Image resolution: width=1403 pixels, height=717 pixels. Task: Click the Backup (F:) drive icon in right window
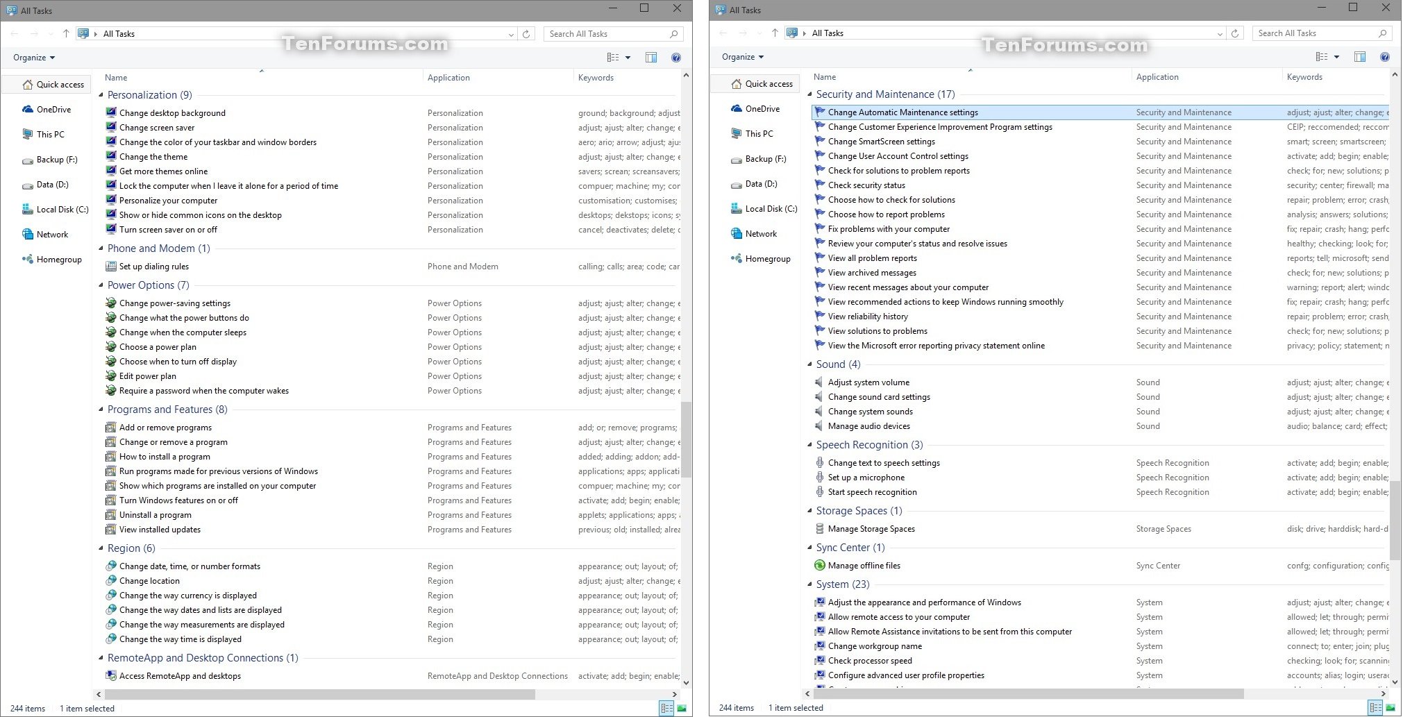(737, 159)
